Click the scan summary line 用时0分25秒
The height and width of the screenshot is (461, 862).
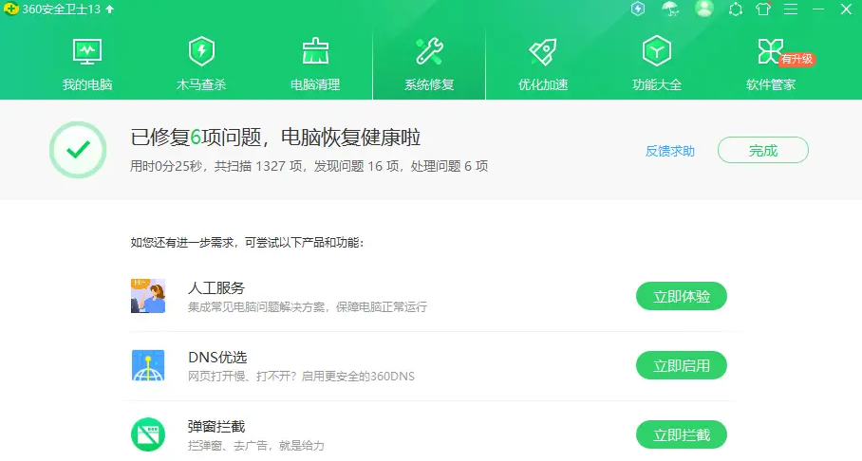309,167
